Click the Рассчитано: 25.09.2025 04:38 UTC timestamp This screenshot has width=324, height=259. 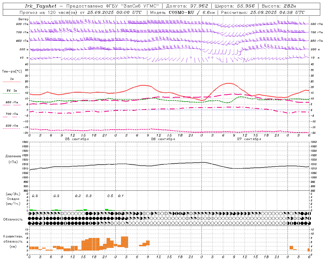pyautogui.click(x=263, y=12)
